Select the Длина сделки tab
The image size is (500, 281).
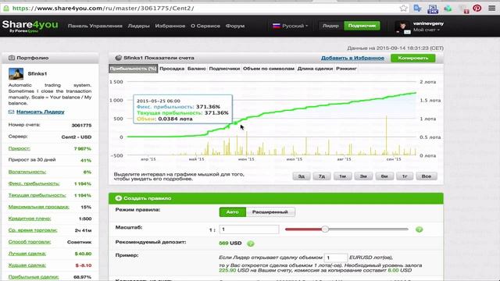click(315, 69)
